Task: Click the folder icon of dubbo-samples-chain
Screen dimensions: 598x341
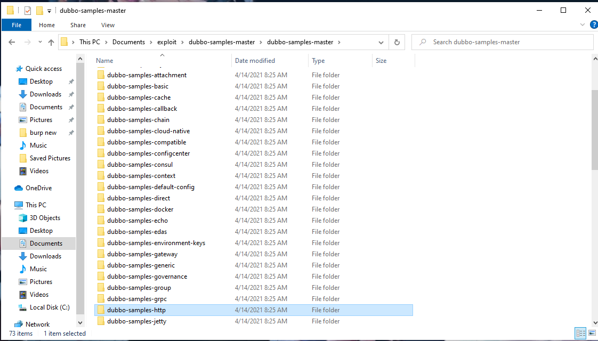Action: pyautogui.click(x=101, y=120)
